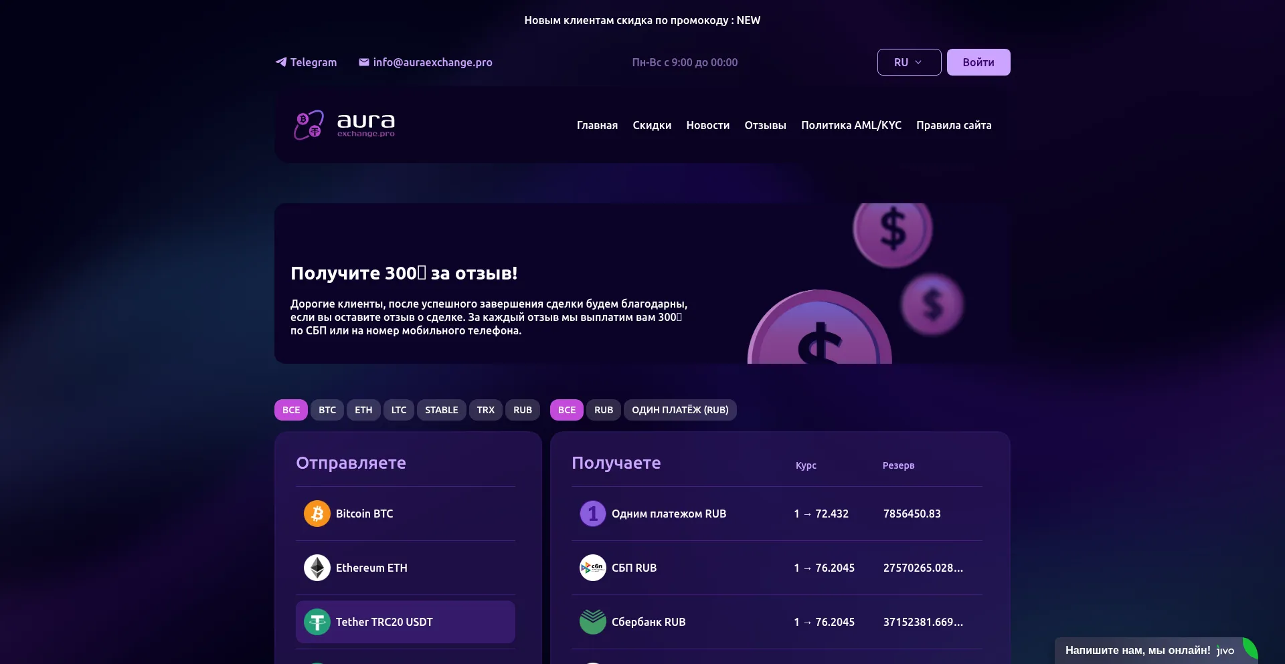Click the promo code NEW announcement

642,20
